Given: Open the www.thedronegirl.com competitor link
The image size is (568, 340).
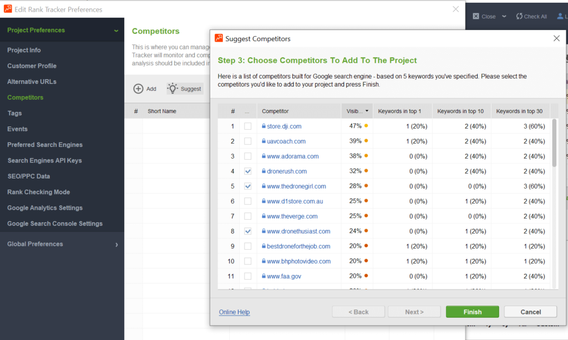Looking at the screenshot, I should [x=296, y=186].
